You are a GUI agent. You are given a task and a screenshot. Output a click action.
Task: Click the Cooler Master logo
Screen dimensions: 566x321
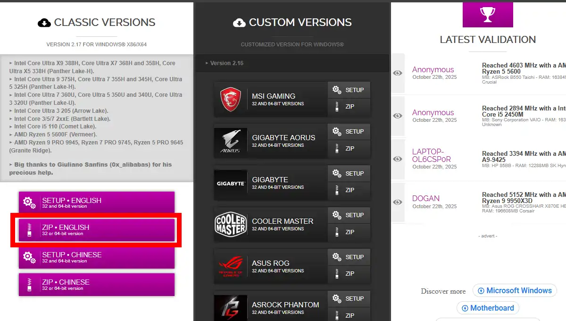click(231, 225)
